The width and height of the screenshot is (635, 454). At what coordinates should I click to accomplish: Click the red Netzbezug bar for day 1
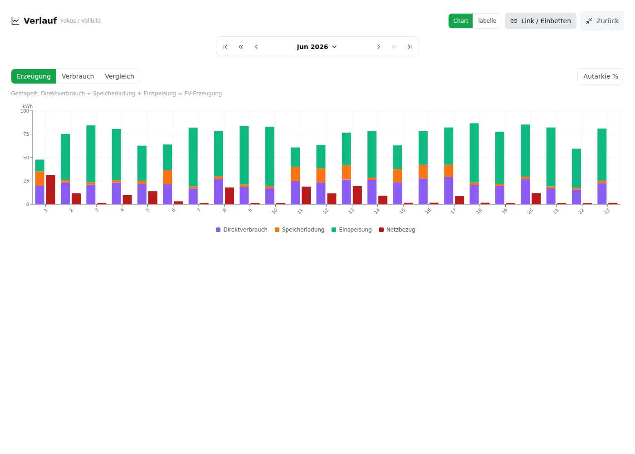coord(51,190)
